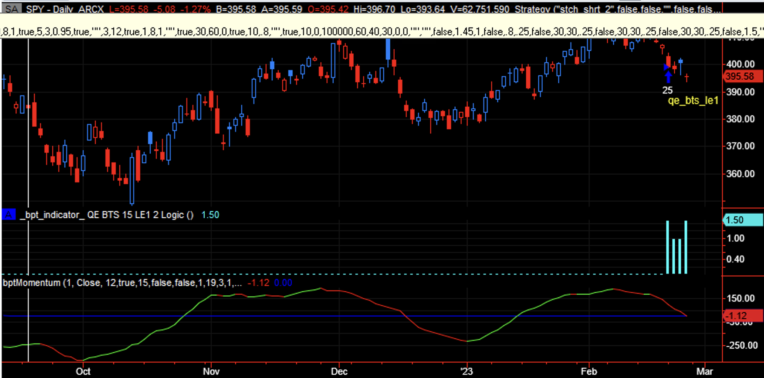
Task: Click the blue triangle entry marker on candle
Action: point(666,67)
